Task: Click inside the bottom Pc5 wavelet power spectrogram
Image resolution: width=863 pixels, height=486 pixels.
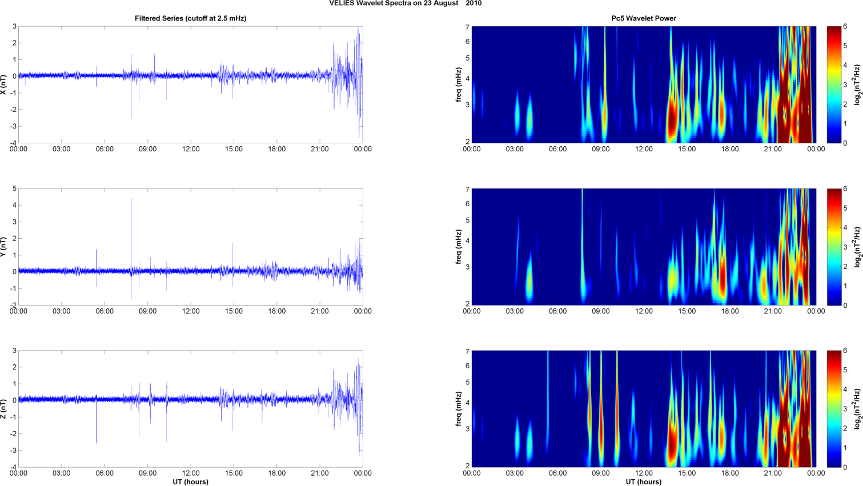Action: [x=644, y=409]
